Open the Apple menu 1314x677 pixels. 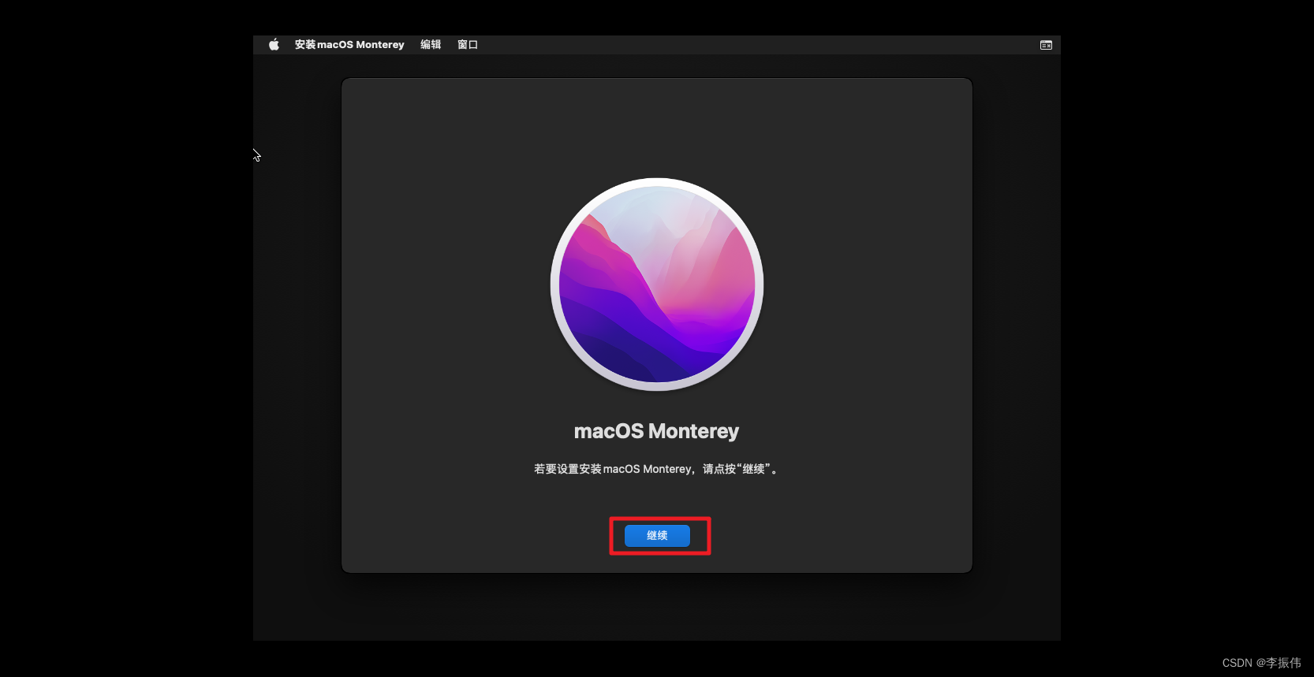coord(274,45)
